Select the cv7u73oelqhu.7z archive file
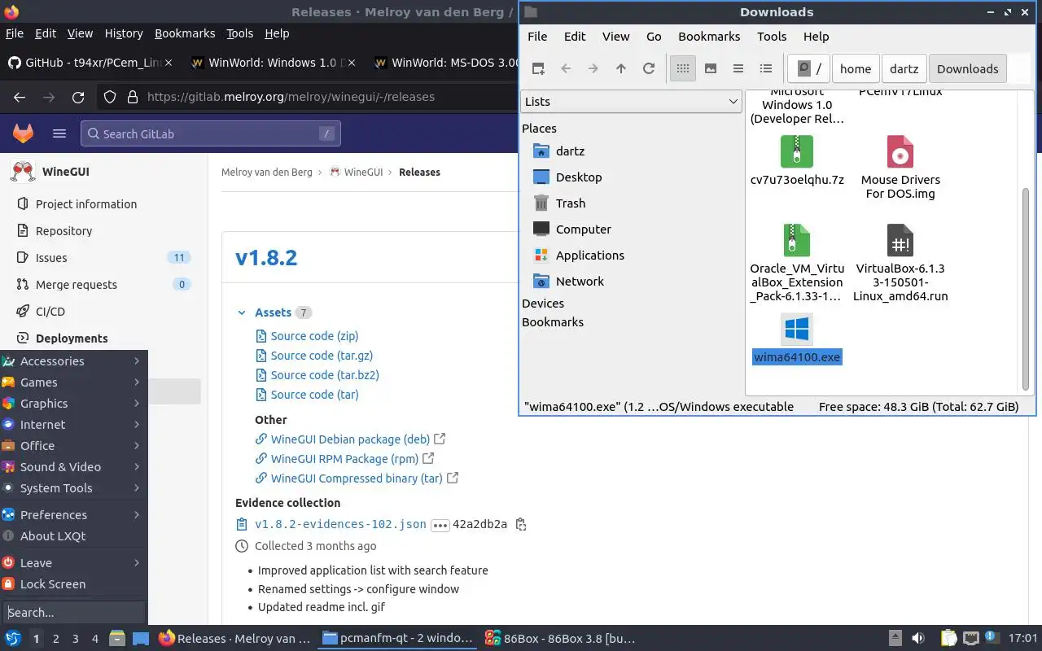 (797, 160)
